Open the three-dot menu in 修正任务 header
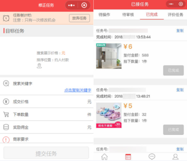 pos(71,5)
